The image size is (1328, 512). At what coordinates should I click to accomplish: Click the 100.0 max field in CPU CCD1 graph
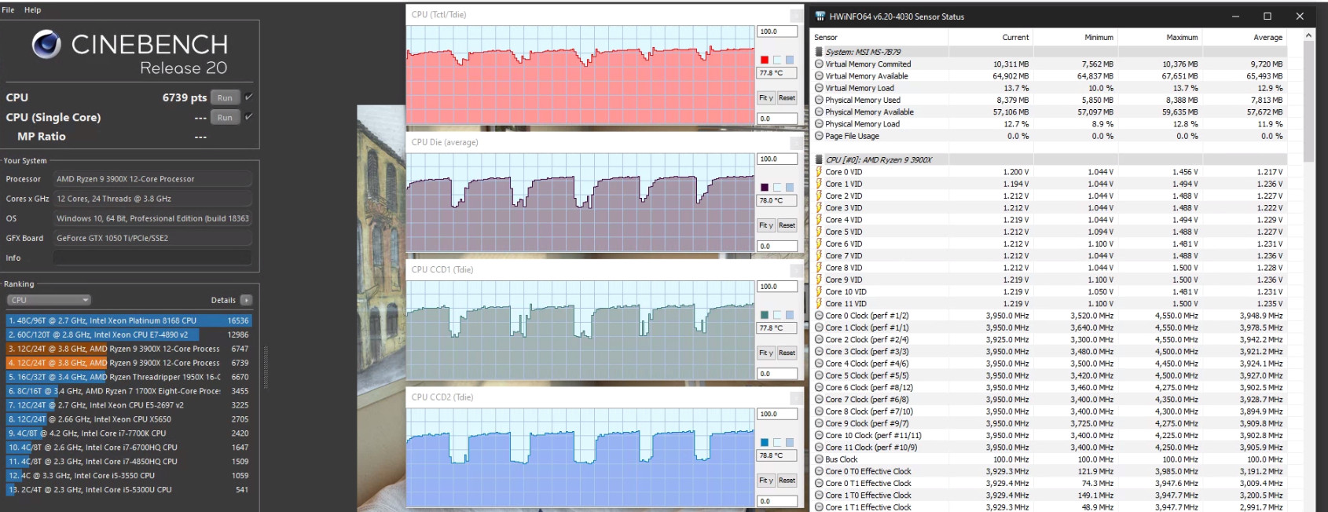click(x=777, y=287)
